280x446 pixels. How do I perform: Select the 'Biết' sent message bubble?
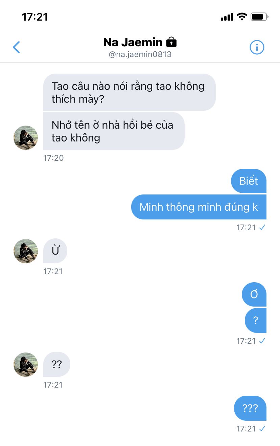[249, 181]
